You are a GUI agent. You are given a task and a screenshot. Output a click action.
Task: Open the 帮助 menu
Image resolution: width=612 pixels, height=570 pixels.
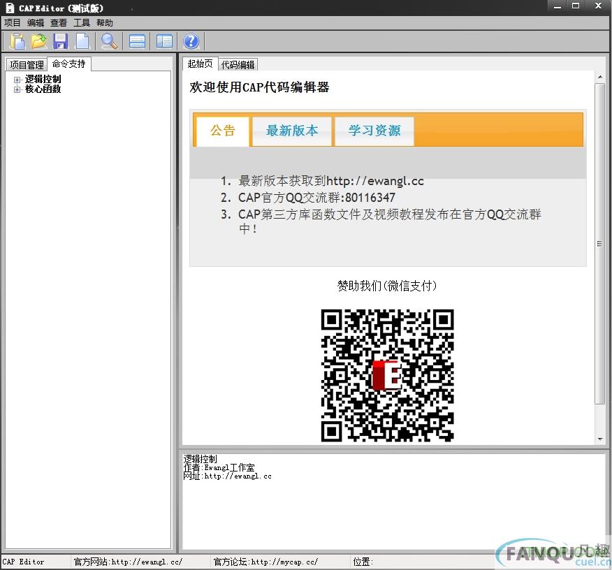105,22
